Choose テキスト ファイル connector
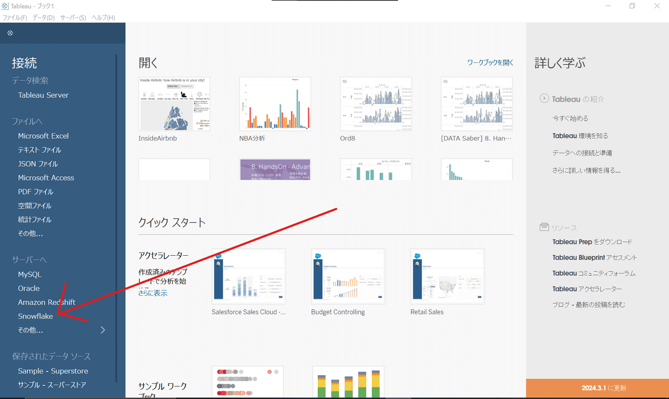The width and height of the screenshot is (669, 399). [x=40, y=150]
